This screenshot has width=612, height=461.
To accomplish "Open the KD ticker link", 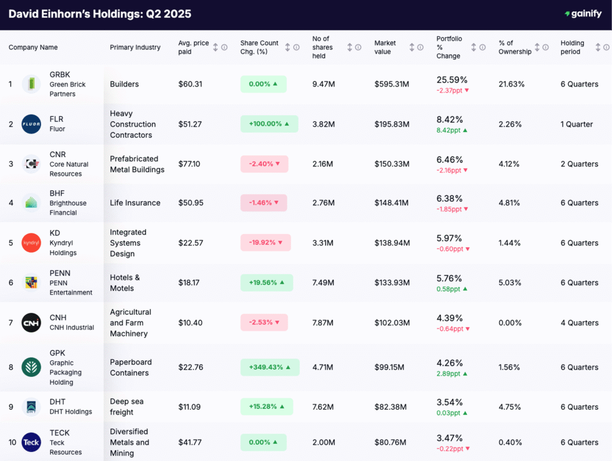I will [54, 233].
